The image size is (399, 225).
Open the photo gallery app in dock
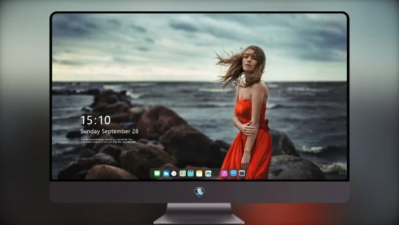[x=208, y=173]
